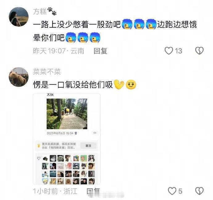Like the comment by 方糕

click(169, 51)
